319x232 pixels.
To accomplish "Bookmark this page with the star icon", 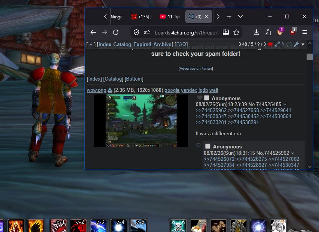I will pyautogui.click(x=236, y=32).
